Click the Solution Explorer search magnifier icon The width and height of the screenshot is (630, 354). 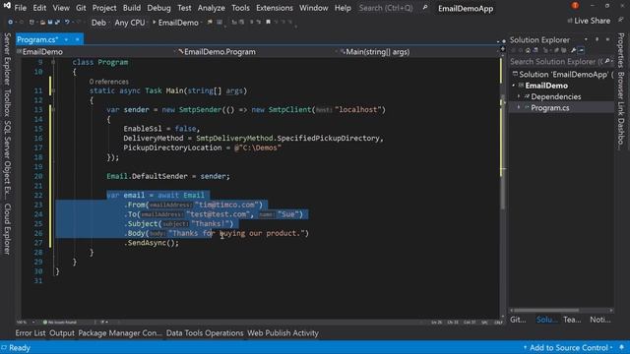pos(606,61)
